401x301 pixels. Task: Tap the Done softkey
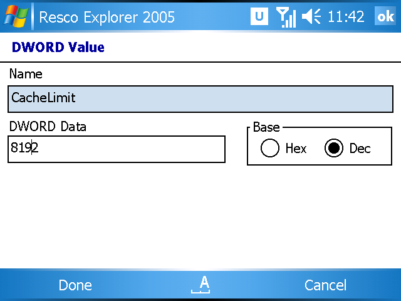point(75,285)
